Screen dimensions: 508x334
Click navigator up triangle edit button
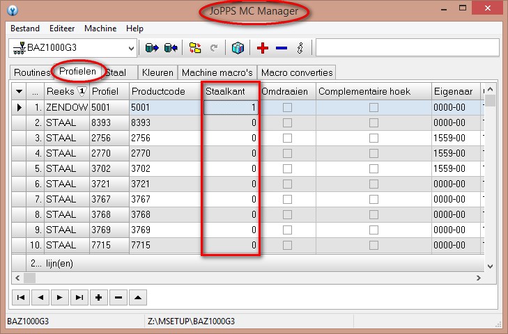click(138, 297)
